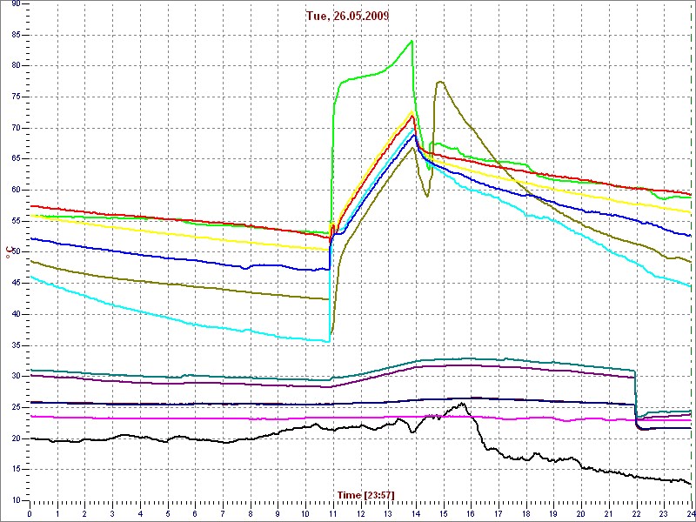Select the peak of the bright green curve
The height and width of the screenshot is (522, 696).
coord(412,41)
